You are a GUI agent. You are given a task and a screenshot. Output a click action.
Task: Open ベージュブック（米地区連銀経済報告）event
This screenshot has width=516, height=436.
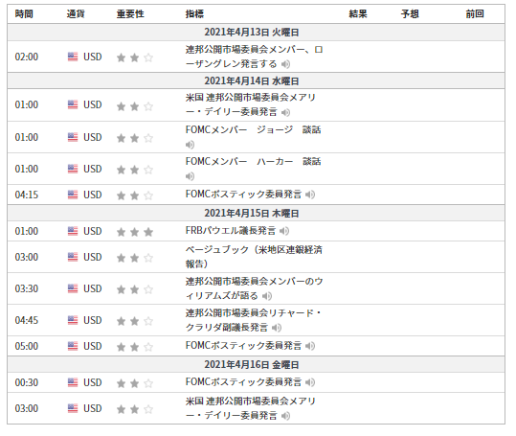(x=254, y=257)
